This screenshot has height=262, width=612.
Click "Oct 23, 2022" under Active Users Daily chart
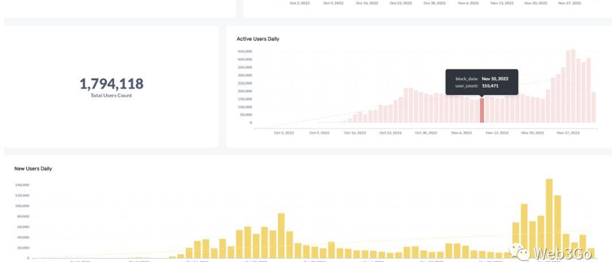(390, 133)
